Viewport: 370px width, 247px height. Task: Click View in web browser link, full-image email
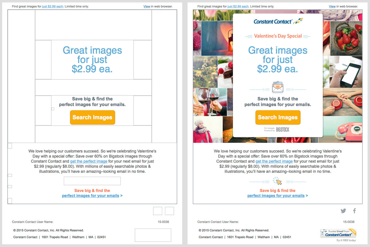332,6
